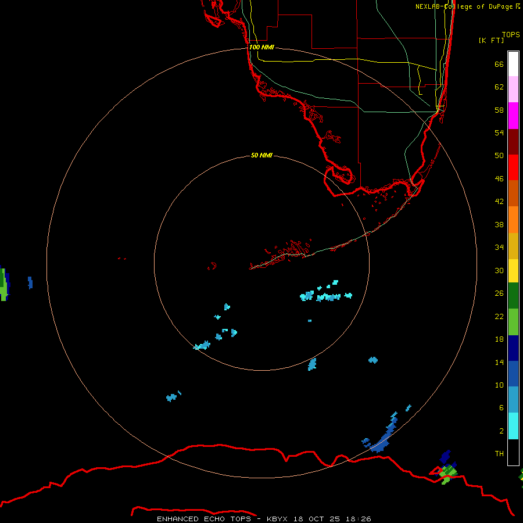Click the '54' legend value
The image size is (523, 523).
499,132
